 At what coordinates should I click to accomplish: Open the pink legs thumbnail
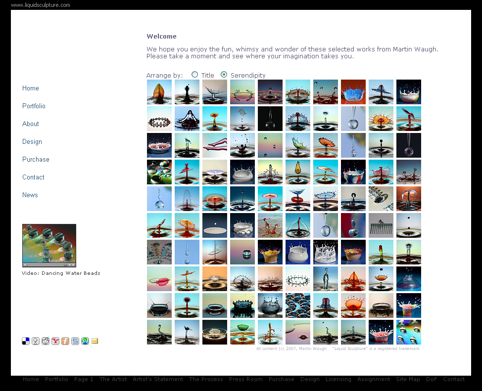click(215, 145)
